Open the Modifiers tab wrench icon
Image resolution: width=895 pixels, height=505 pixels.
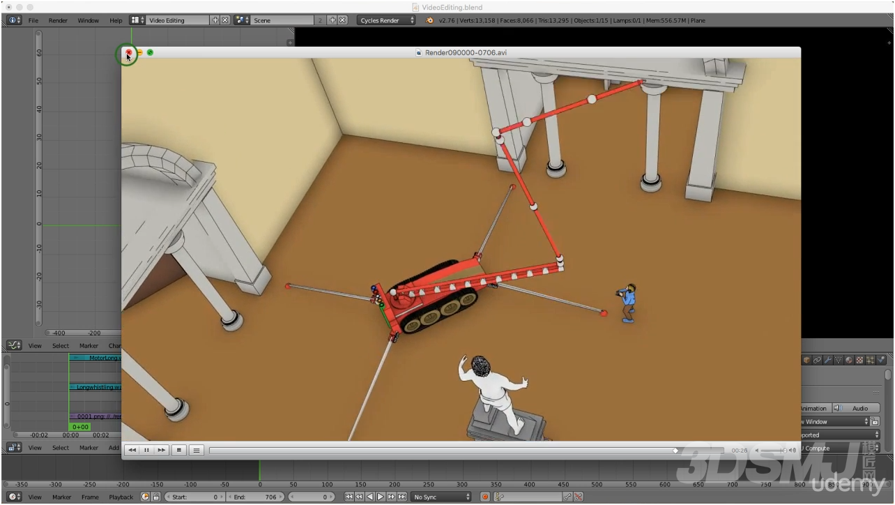click(828, 360)
